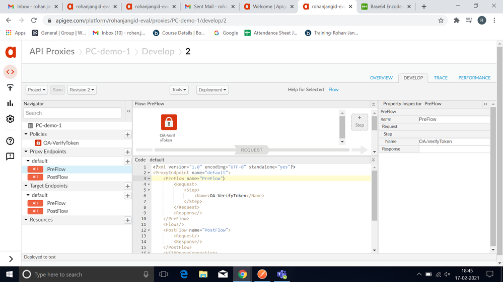This screenshot has height=282, width=503.
Task: Open Microsoft Teams from taskbar
Action: [x=281, y=274]
